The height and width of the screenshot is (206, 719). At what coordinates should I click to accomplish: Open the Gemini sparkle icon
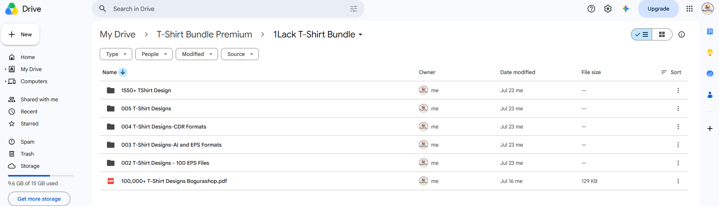tap(626, 9)
